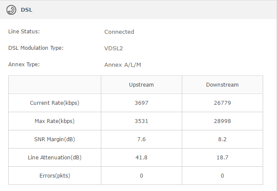This screenshot has width=277, height=191.
Task: Select downstream max rate 28998
Action: coord(222,121)
